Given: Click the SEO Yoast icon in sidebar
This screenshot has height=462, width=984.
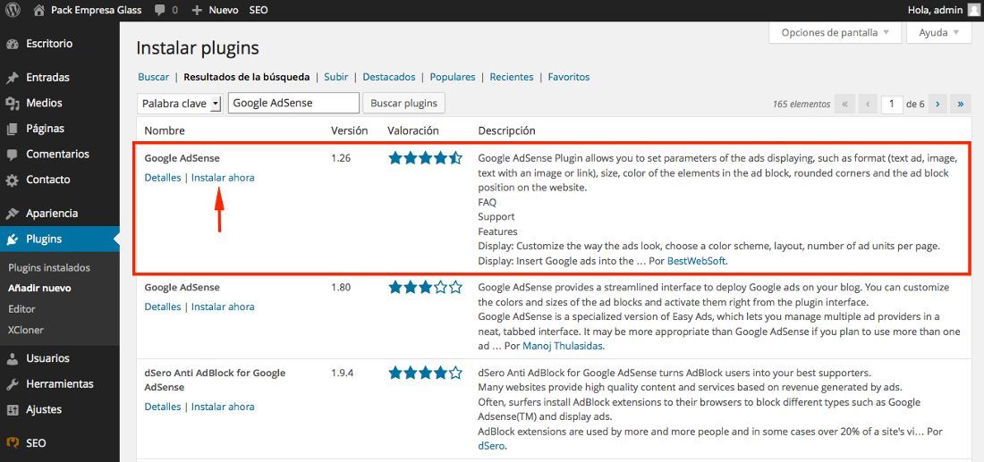Looking at the screenshot, I should (x=12, y=443).
